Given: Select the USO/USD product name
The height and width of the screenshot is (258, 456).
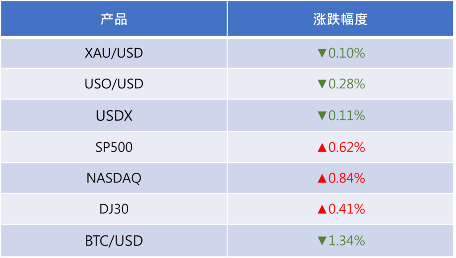Looking at the screenshot, I should coord(114,84).
